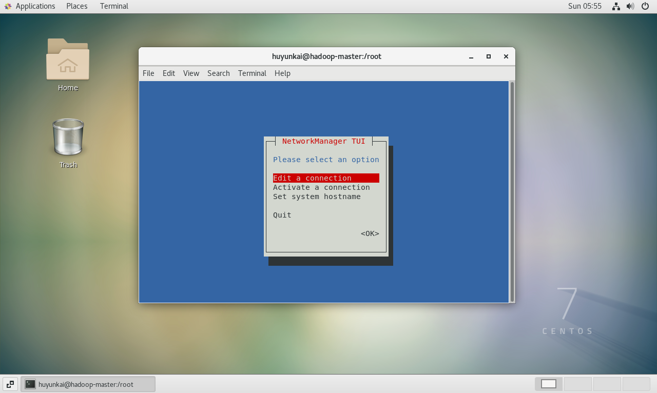657x393 pixels.
Task: Open the Edit menu in terminal window
Action: click(169, 73)
